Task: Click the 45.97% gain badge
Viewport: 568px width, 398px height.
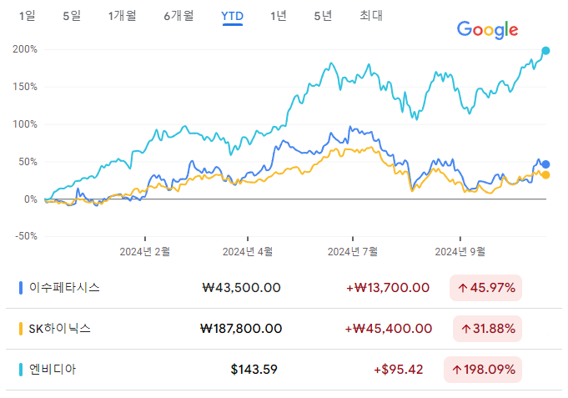Action: [485, 288]
